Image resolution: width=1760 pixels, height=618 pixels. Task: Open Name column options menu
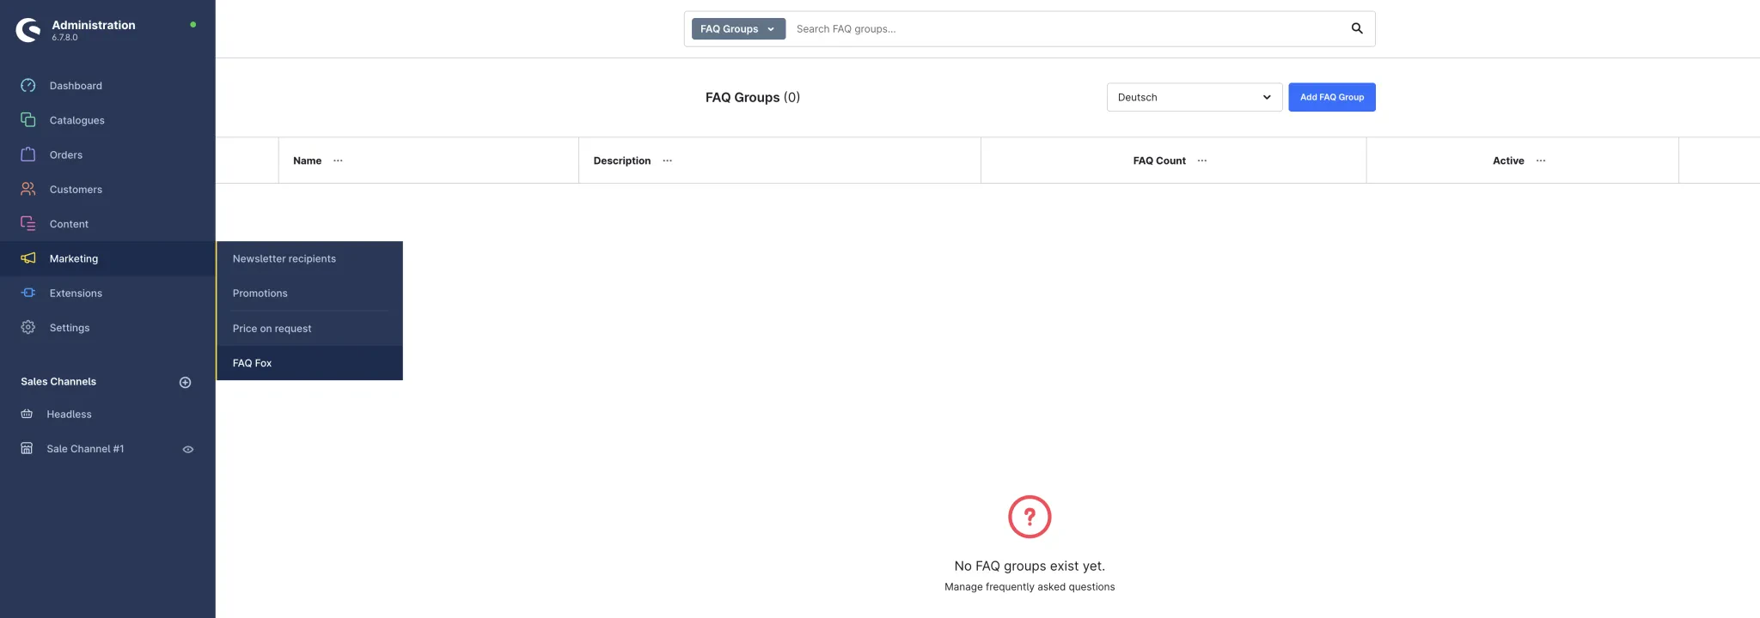coord(338,161)
